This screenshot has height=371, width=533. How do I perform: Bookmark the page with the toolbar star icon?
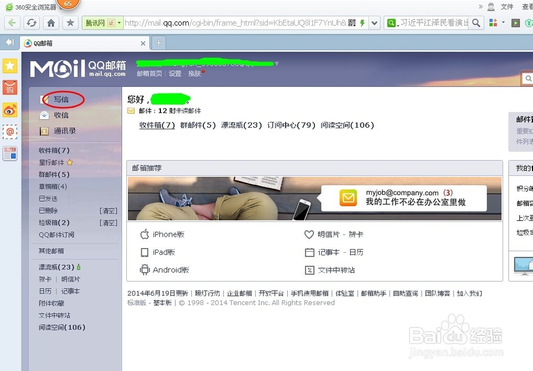(70, 23)
